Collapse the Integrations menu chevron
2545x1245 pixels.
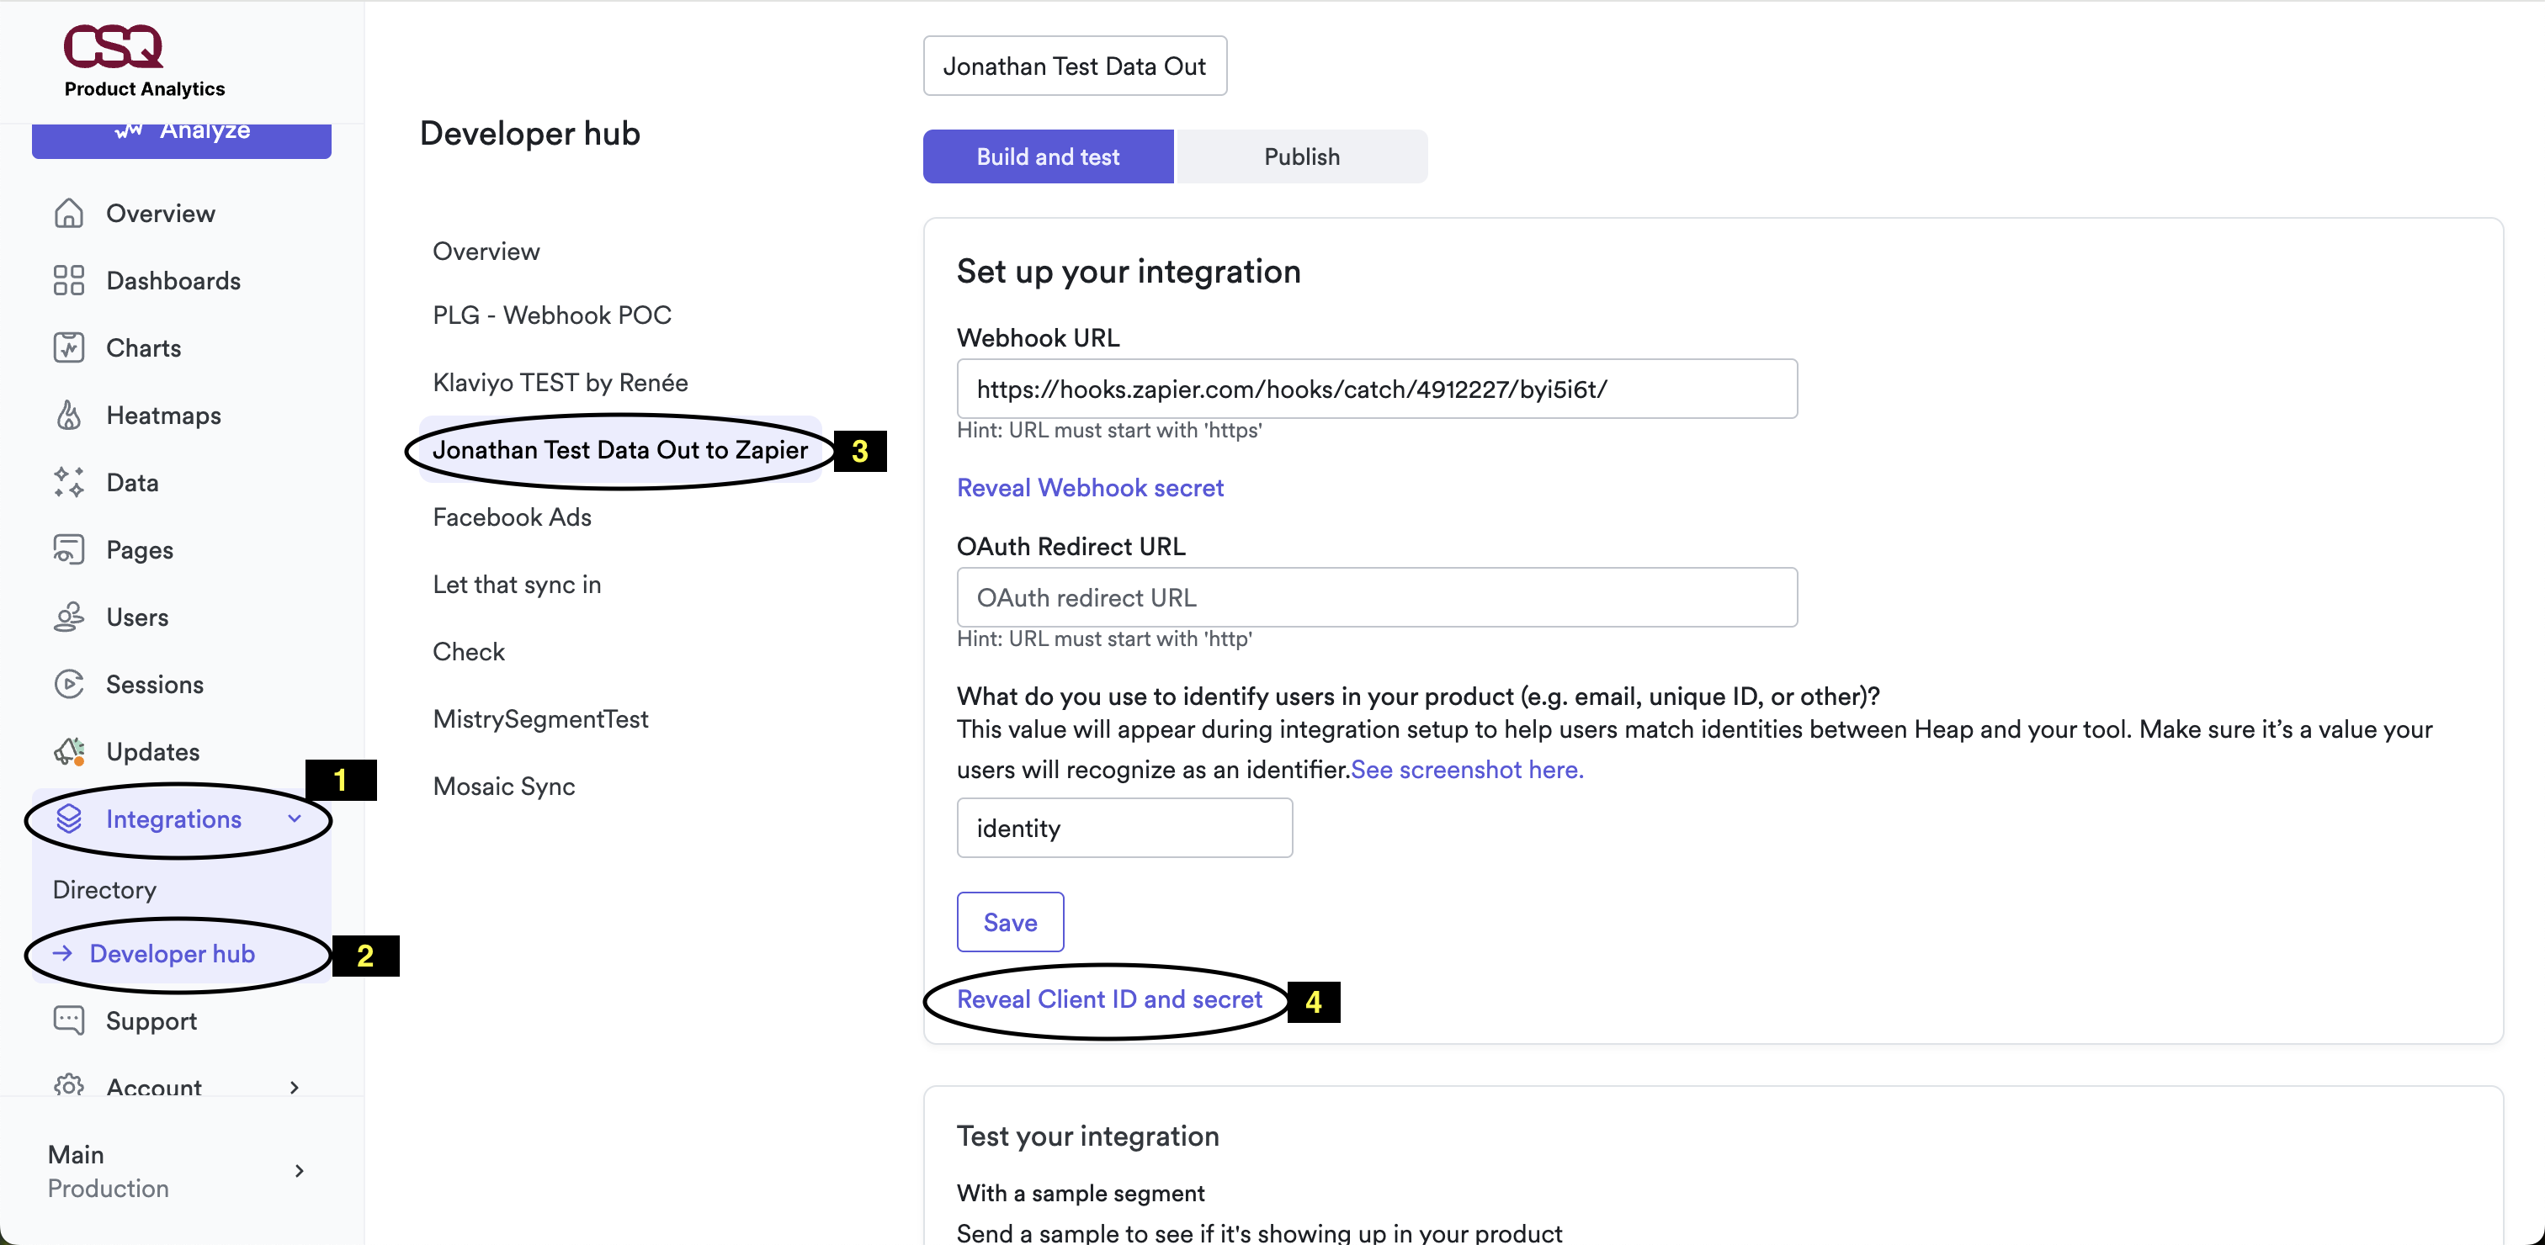[x=295, y=819]
